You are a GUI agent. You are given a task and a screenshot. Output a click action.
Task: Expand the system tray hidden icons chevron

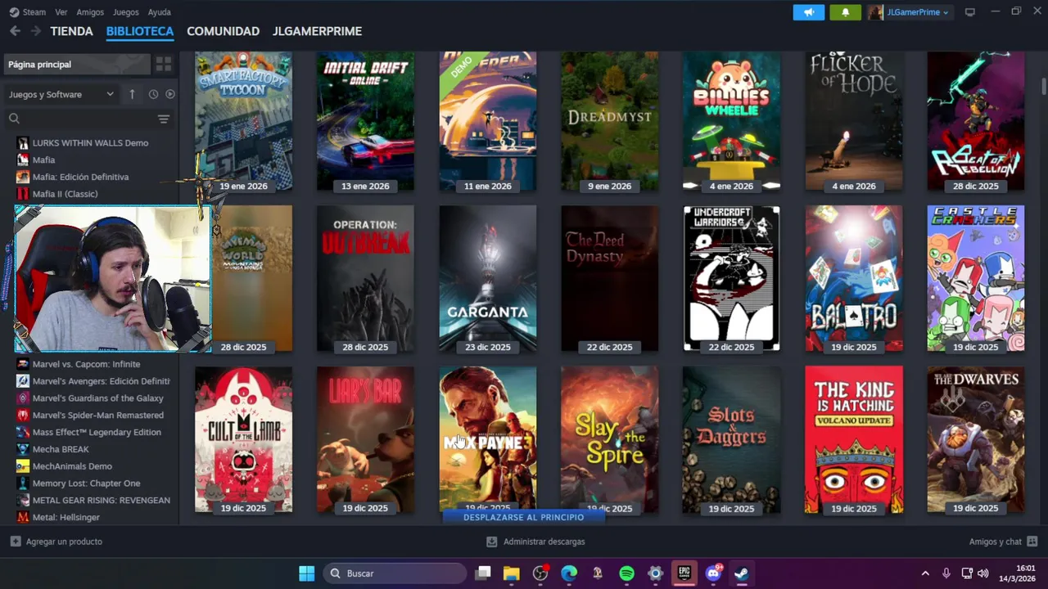click(x=925, y=573)
